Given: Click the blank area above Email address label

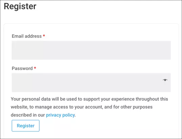Looking at the screenshot, I should click(91, 29).
